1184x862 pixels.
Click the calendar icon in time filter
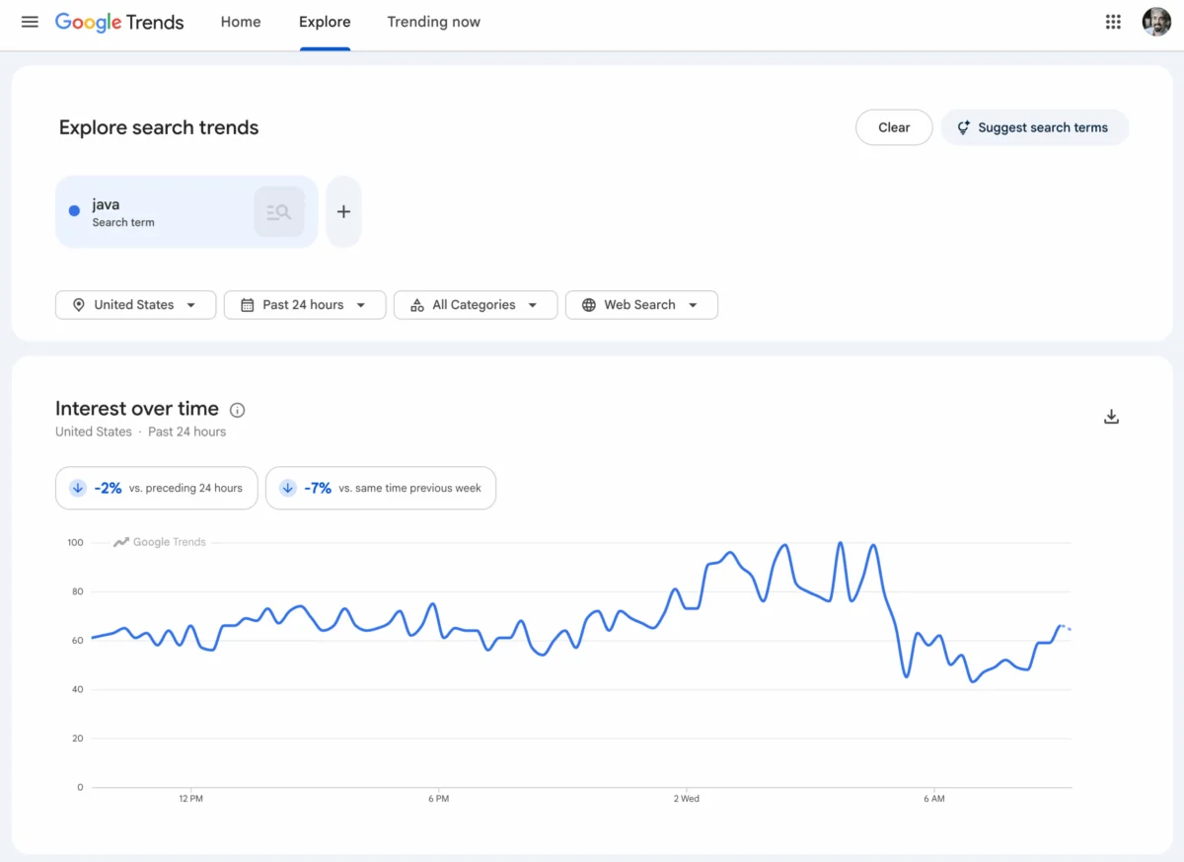click(248, 305)
